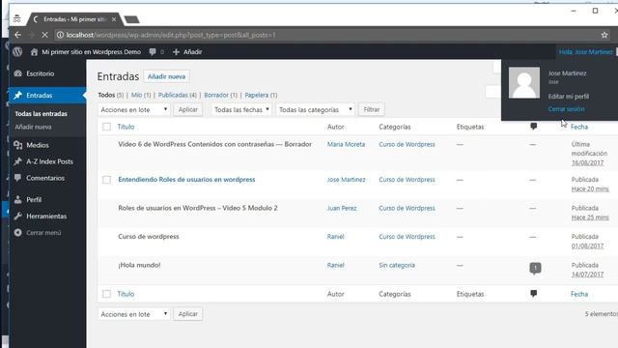This screenshot has width=618, height=348.
Task: Filter posts by Papelera (1)
Action: coord(261,95)
